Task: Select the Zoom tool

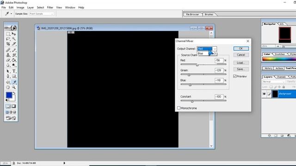Action: pos(14,87)
